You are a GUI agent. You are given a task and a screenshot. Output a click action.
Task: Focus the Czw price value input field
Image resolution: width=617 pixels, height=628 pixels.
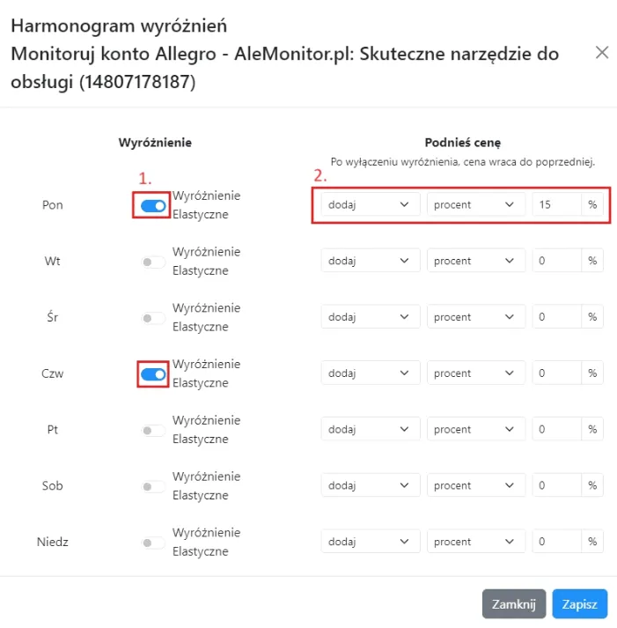[x=556, y=373]
